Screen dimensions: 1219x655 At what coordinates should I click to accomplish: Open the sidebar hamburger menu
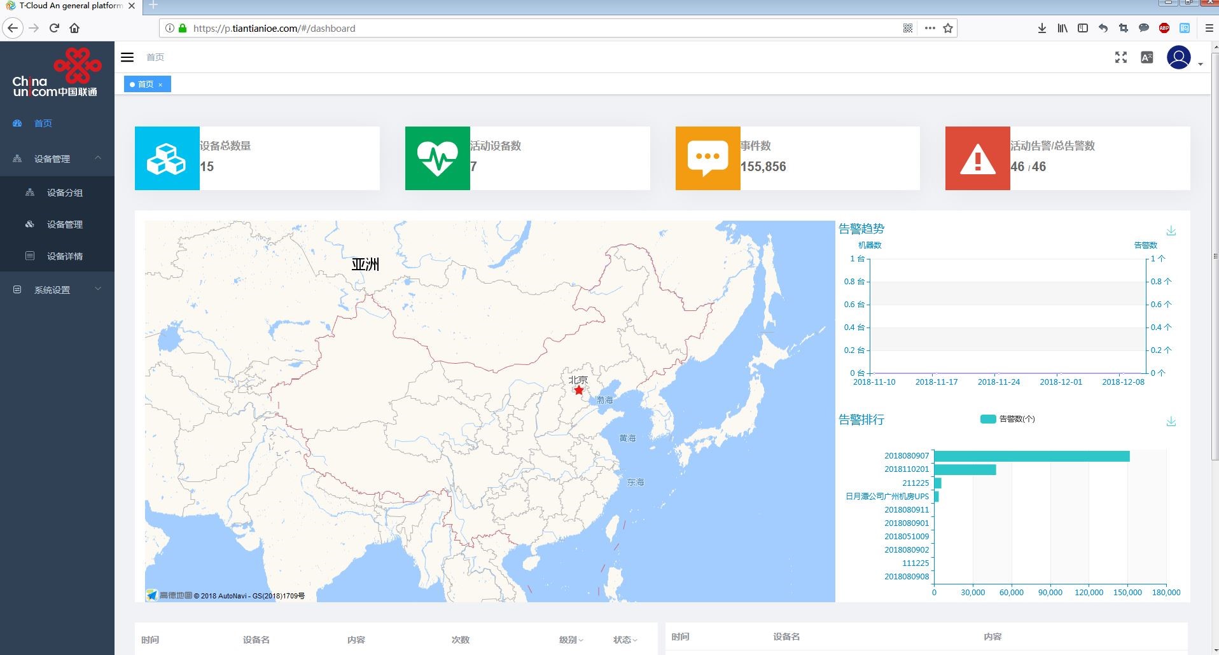click(x=127, y=57)
